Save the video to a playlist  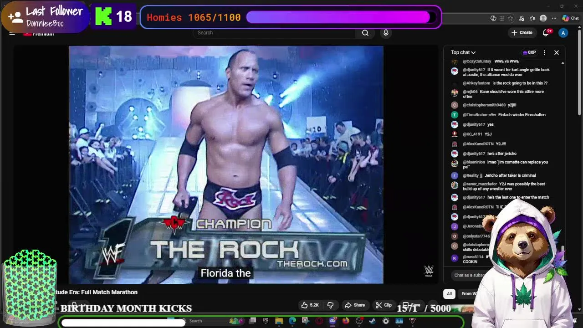tap(411, 305)
